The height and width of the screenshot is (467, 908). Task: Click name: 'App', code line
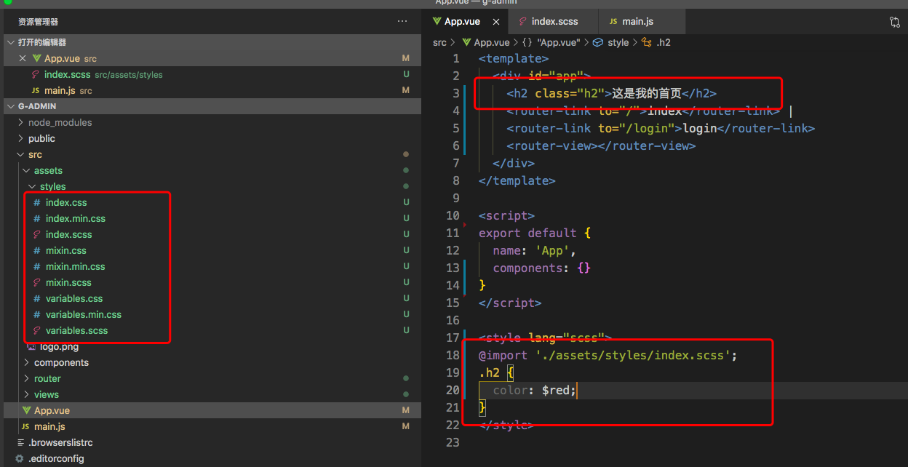coord(535,250)
